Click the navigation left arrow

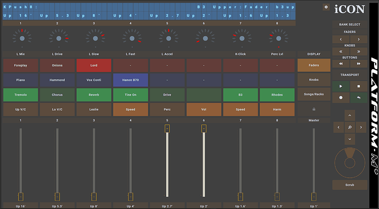[338, 127]
